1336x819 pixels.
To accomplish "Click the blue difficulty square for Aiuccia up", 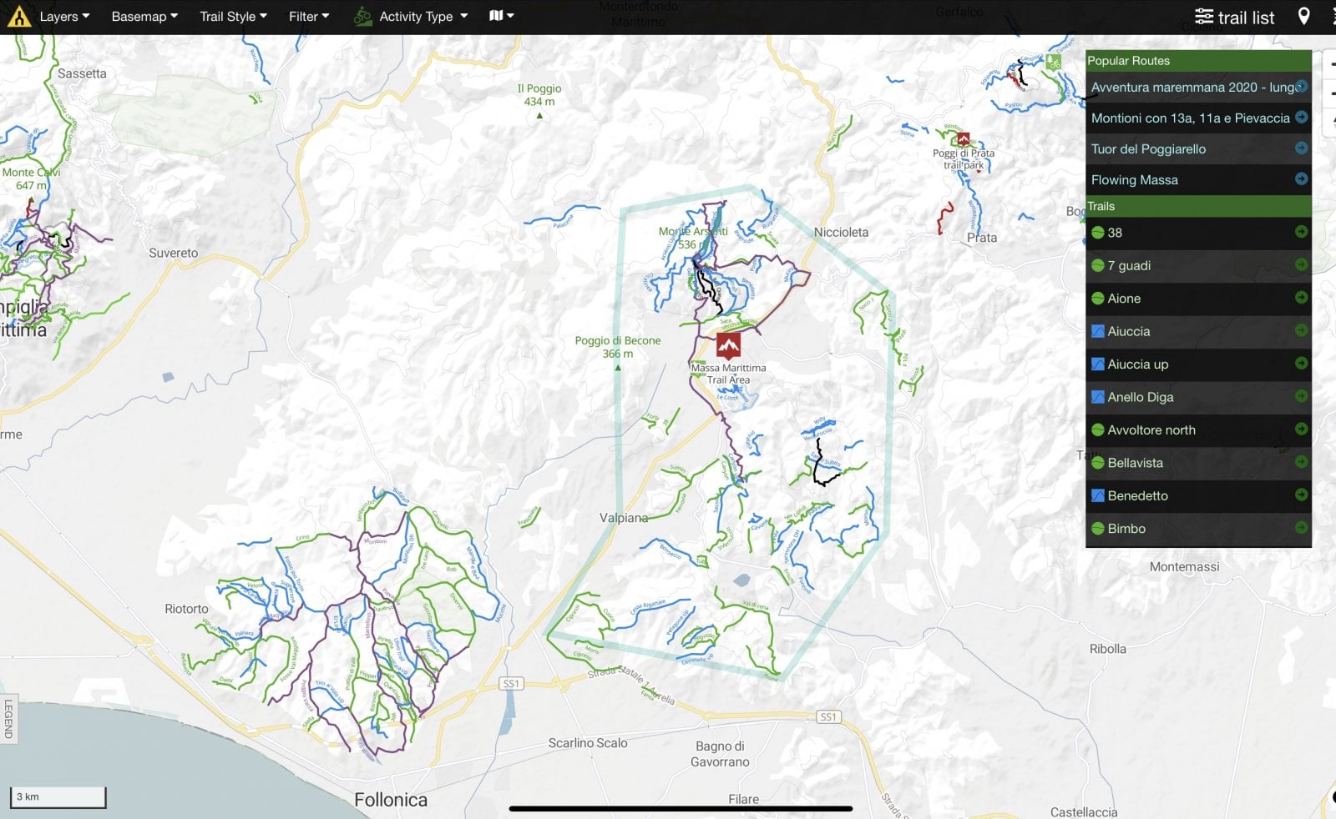I will [x=1098, y=364].
